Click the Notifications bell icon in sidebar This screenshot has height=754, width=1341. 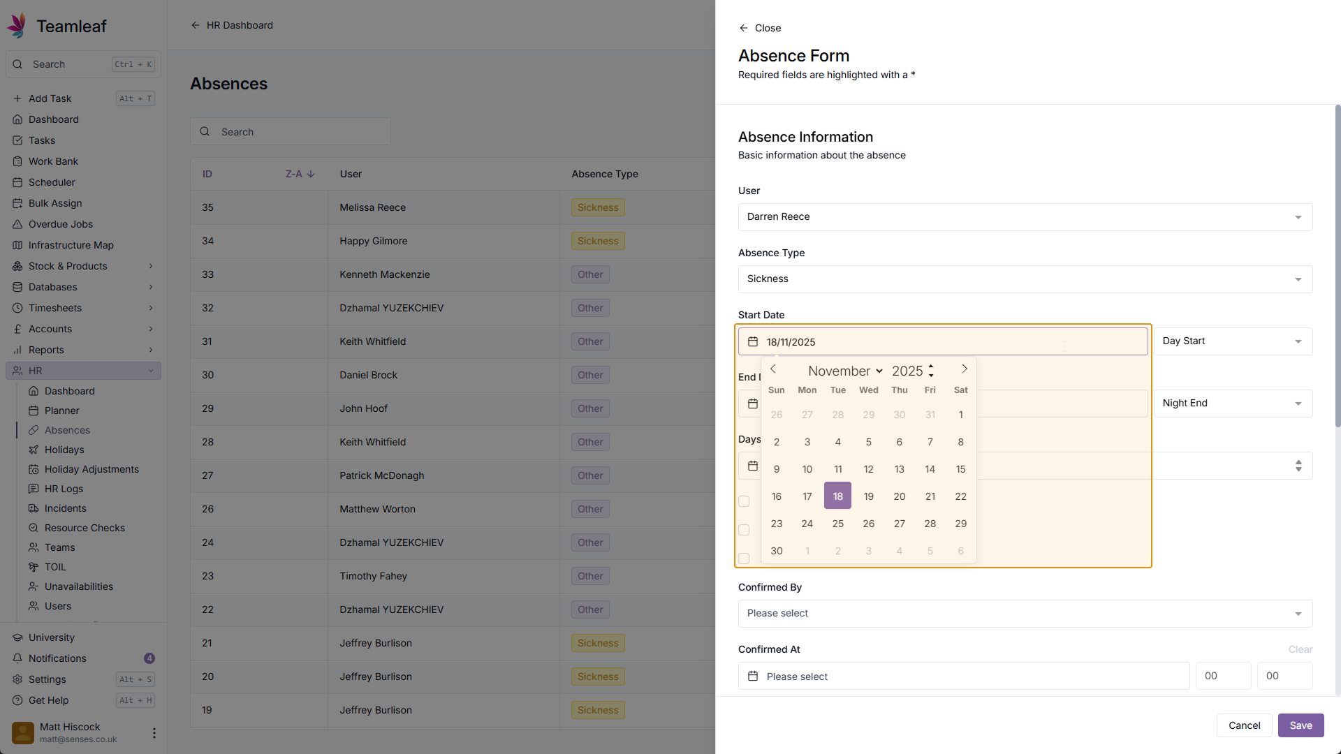coord(17,658)
